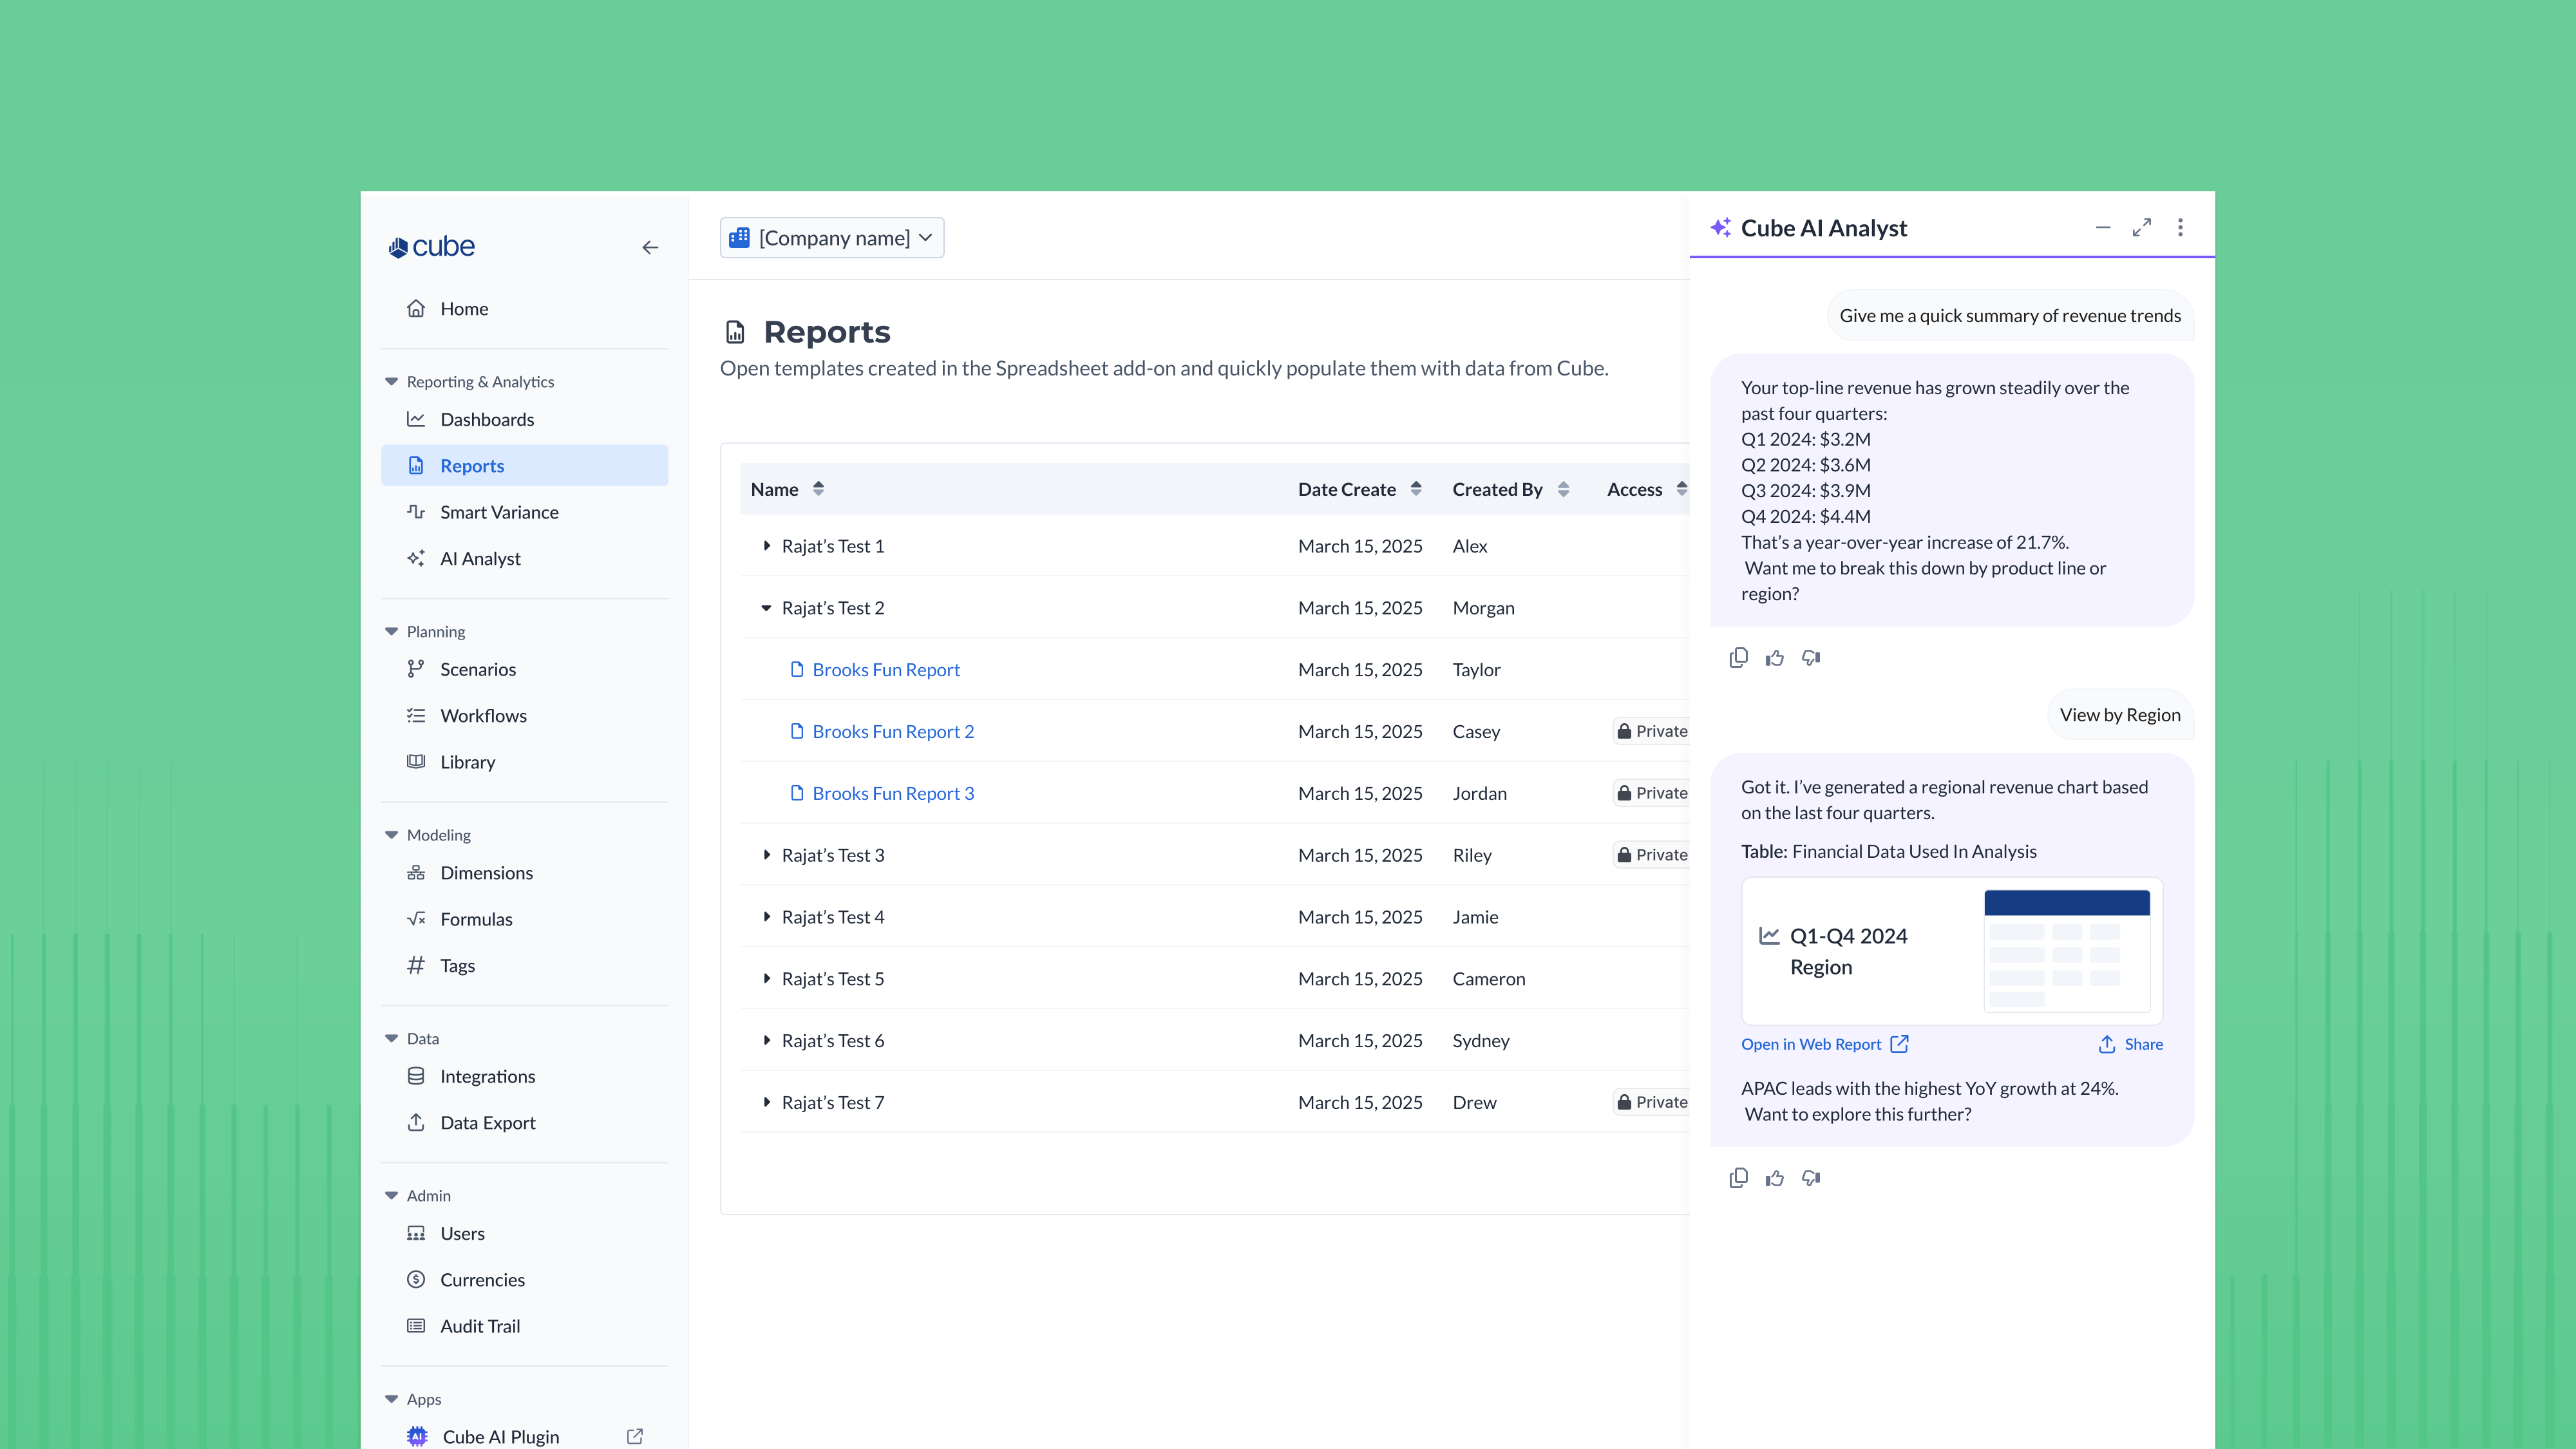Image resolution: width=2576 pixels, height=1449 pixels.
Task: Open Smart Variance from the sidebar
Action: pos(499,511)
